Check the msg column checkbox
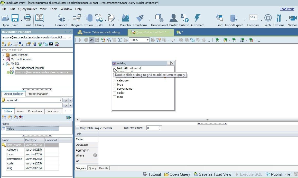The image size is (298, 178). coord(115,97)
